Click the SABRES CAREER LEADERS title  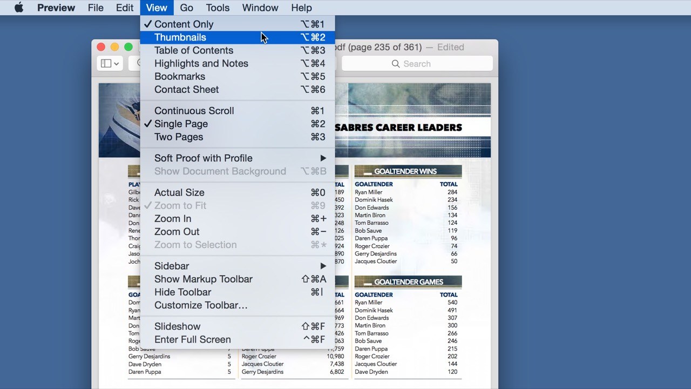[398, 128]
